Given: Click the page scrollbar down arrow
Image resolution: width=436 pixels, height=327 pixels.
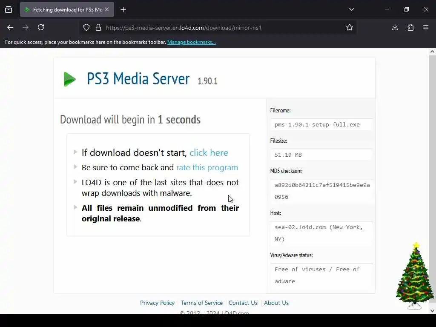Looking at the screenshot, I should tap(432, 311).
